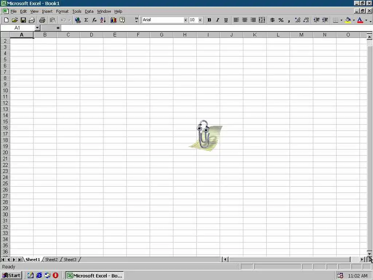Click the Merge and Center icon
This screenshot has width=373, height=280.
click(x=262, y=20)
